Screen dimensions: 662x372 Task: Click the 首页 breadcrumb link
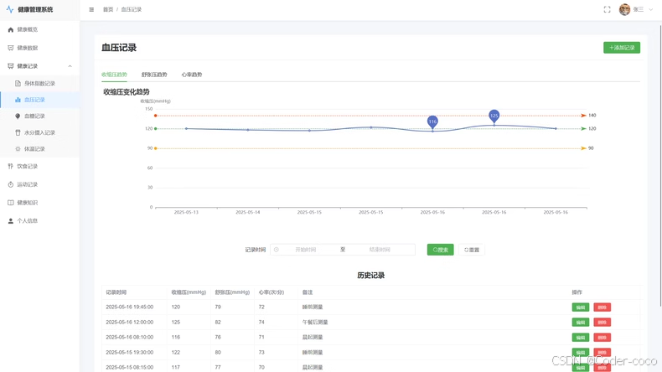(x=108, y=9)
